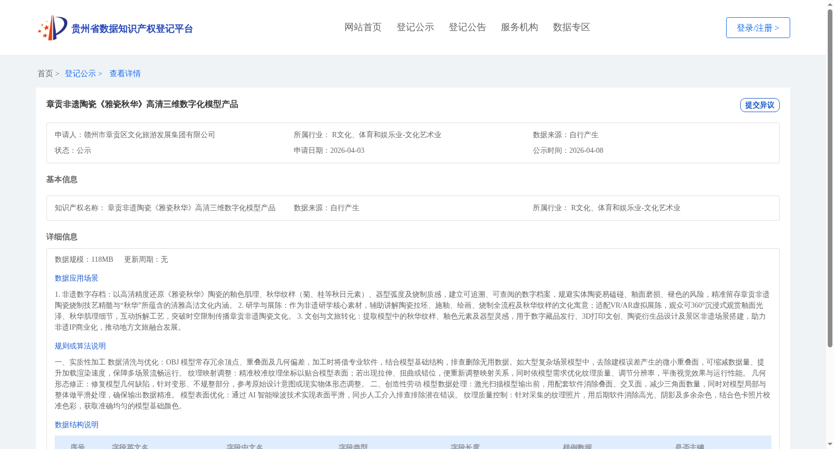Click the 登录/注册 button
Image resolution: width=834 pixels, height=449 pixels.
758,28
